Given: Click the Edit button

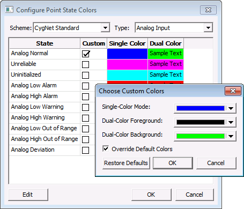Looking at the screenshot, I should 28,195.
